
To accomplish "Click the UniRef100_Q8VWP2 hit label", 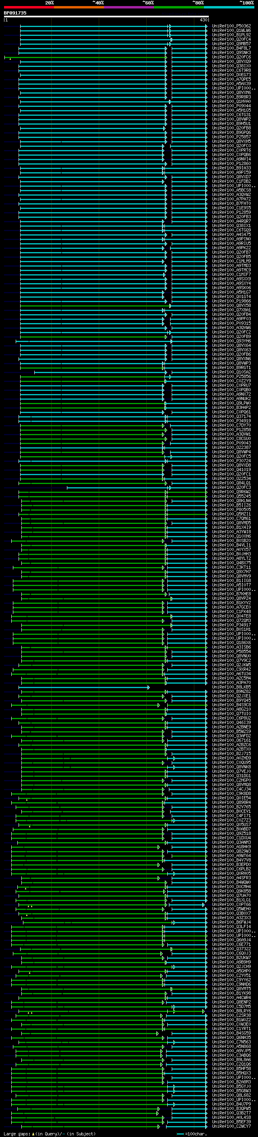I will tap(231, 119).
